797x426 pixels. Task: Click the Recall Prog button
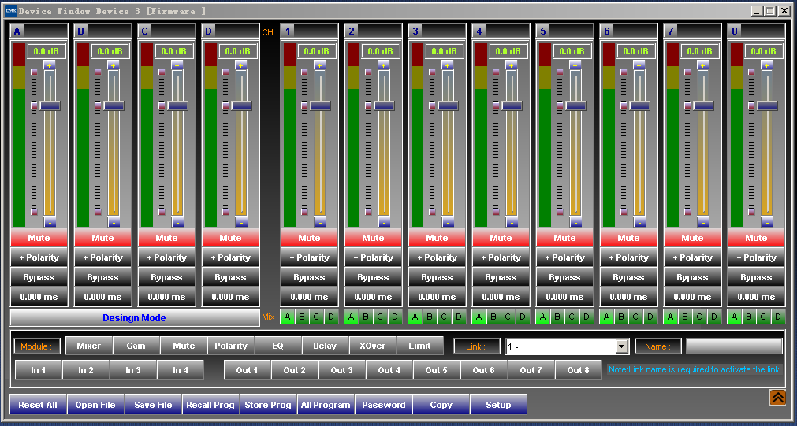[210, 405]
